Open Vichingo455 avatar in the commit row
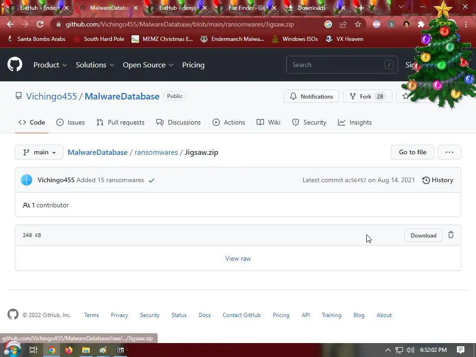Viewport: 476px width, 357px height. point(26,180)
